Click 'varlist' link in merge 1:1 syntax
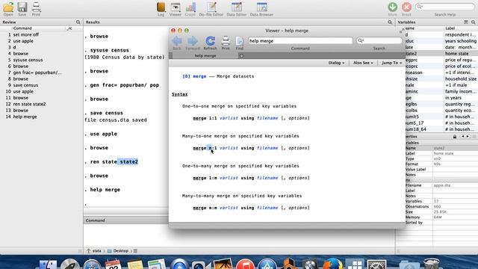The image size is (478, 269). click(x=229, y=118)
